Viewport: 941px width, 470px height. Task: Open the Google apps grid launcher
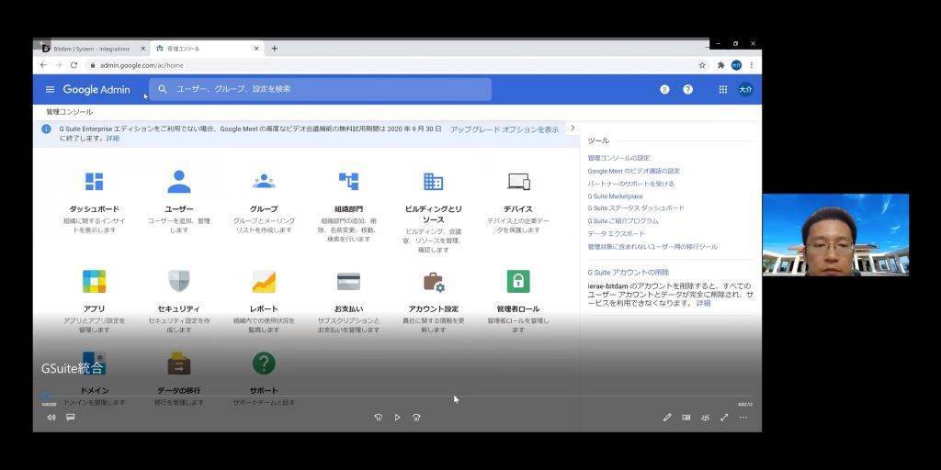point(723,89)
